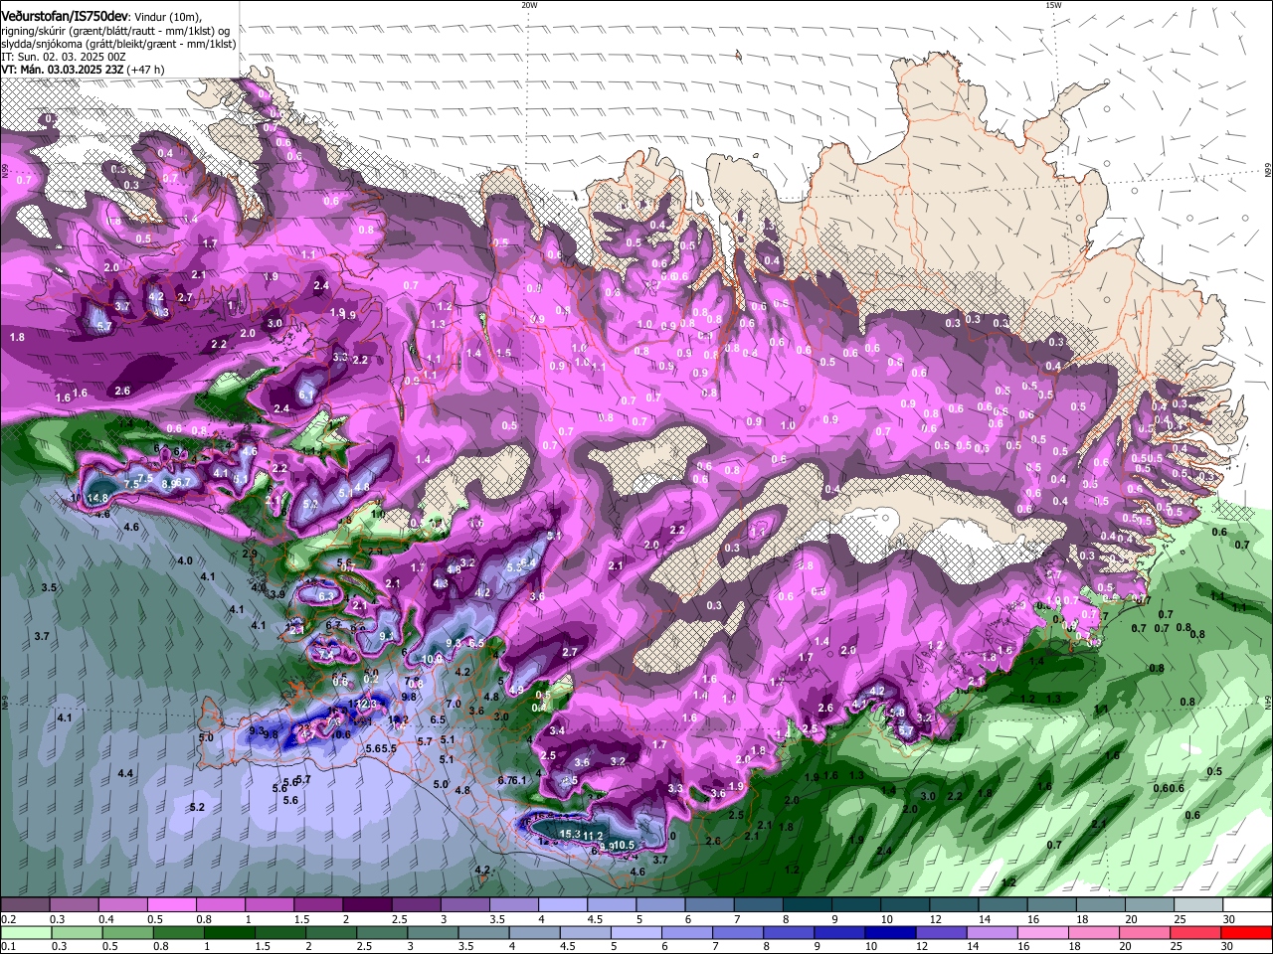1273x954 pixels.
Task: Click the 'VT: Mán. 03.03.2025 23Z' valid time
Action: point(62,70)
